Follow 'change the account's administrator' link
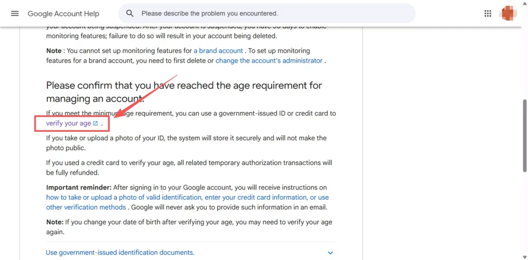 (x=269, y=61)
